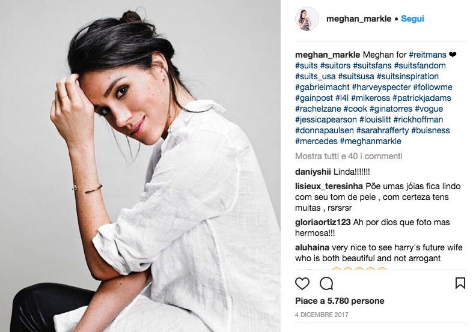This screenshot has width=476, height=332.
Task: Open the #suitsfandom hashtag
Action: click(x=420, y=65)
